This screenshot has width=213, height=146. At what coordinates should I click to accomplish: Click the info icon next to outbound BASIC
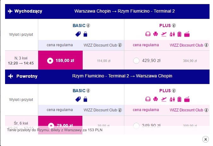(88, 25)
